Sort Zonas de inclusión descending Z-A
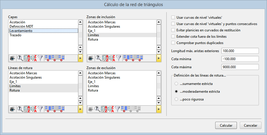This screenshot has width=267, height=135. [x=112, y=58]
